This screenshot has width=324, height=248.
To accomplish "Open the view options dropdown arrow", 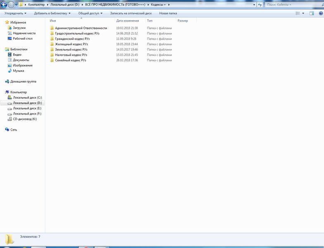I will [303, 13].
